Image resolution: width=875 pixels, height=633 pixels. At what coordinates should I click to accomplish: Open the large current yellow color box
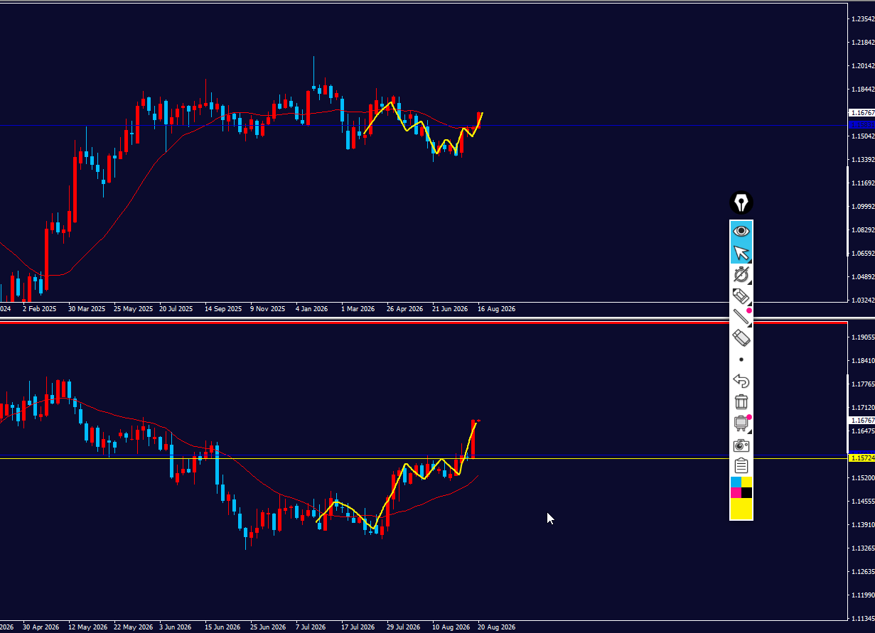[x=741, y=509]
